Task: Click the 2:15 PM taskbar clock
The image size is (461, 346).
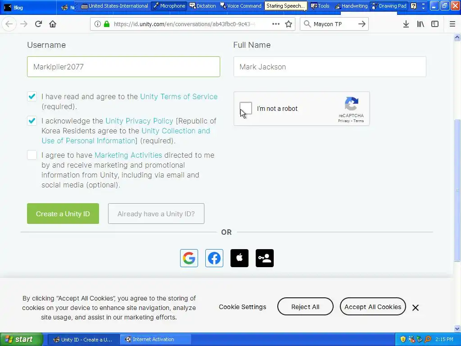Action: click(x=444, y=339)
